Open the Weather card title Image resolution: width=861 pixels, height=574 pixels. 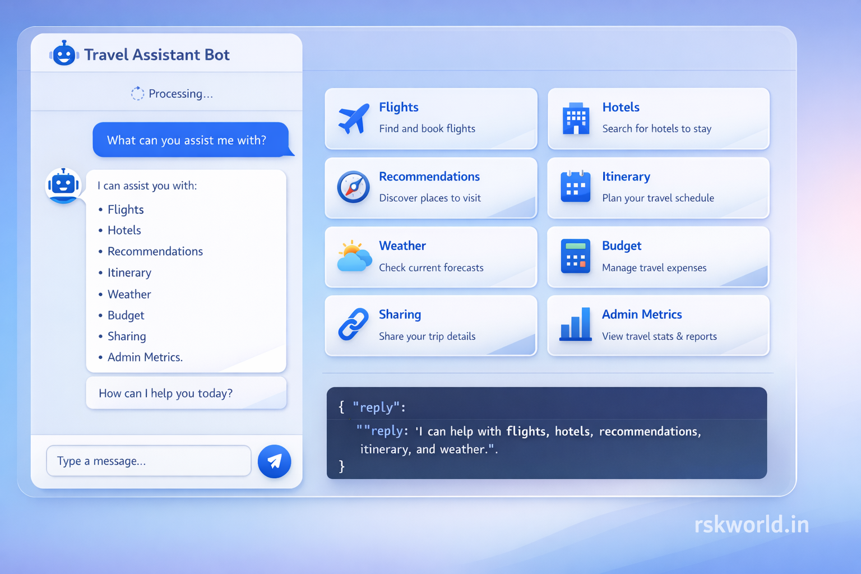tap(402, 246)
